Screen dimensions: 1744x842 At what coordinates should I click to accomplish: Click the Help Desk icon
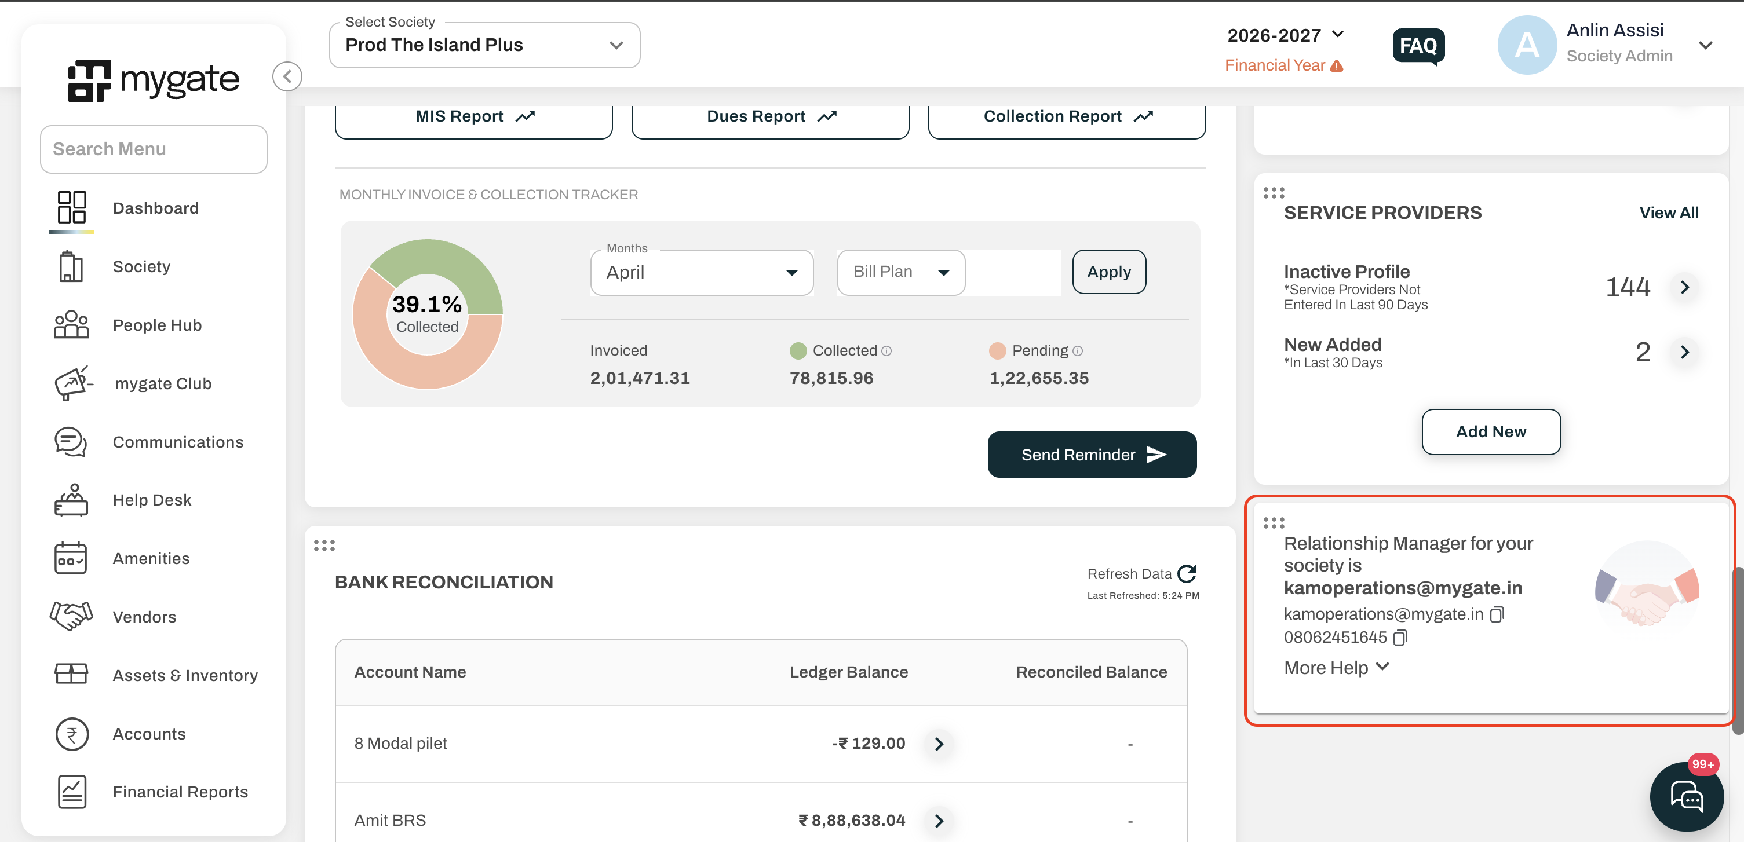click(x=71, y=500)
